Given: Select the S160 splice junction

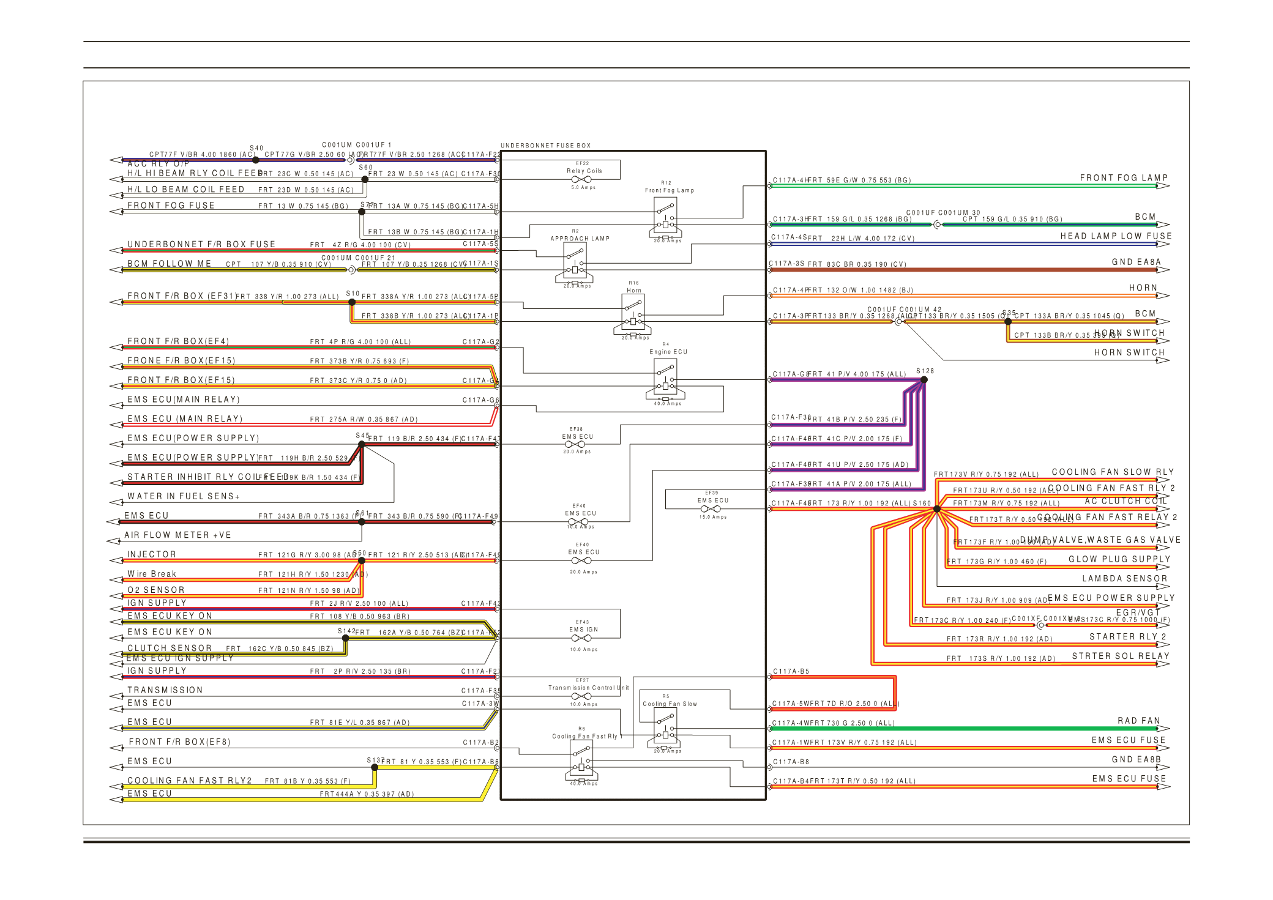Looking at the screenshot, I should click(x=937, y=509).
